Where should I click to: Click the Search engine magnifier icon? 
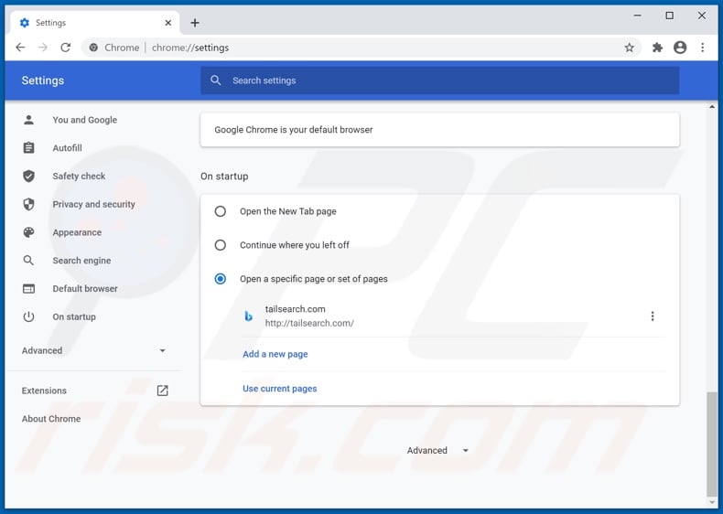[28, 261]
